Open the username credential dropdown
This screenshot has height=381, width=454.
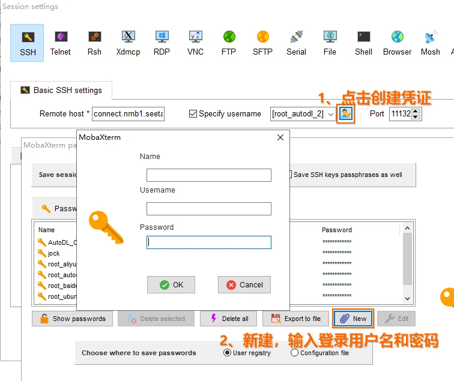(331, 114)
